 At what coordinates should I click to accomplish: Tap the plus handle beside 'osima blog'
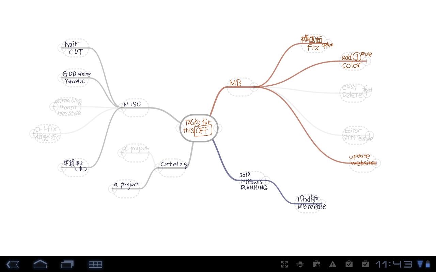coord(53,107)
